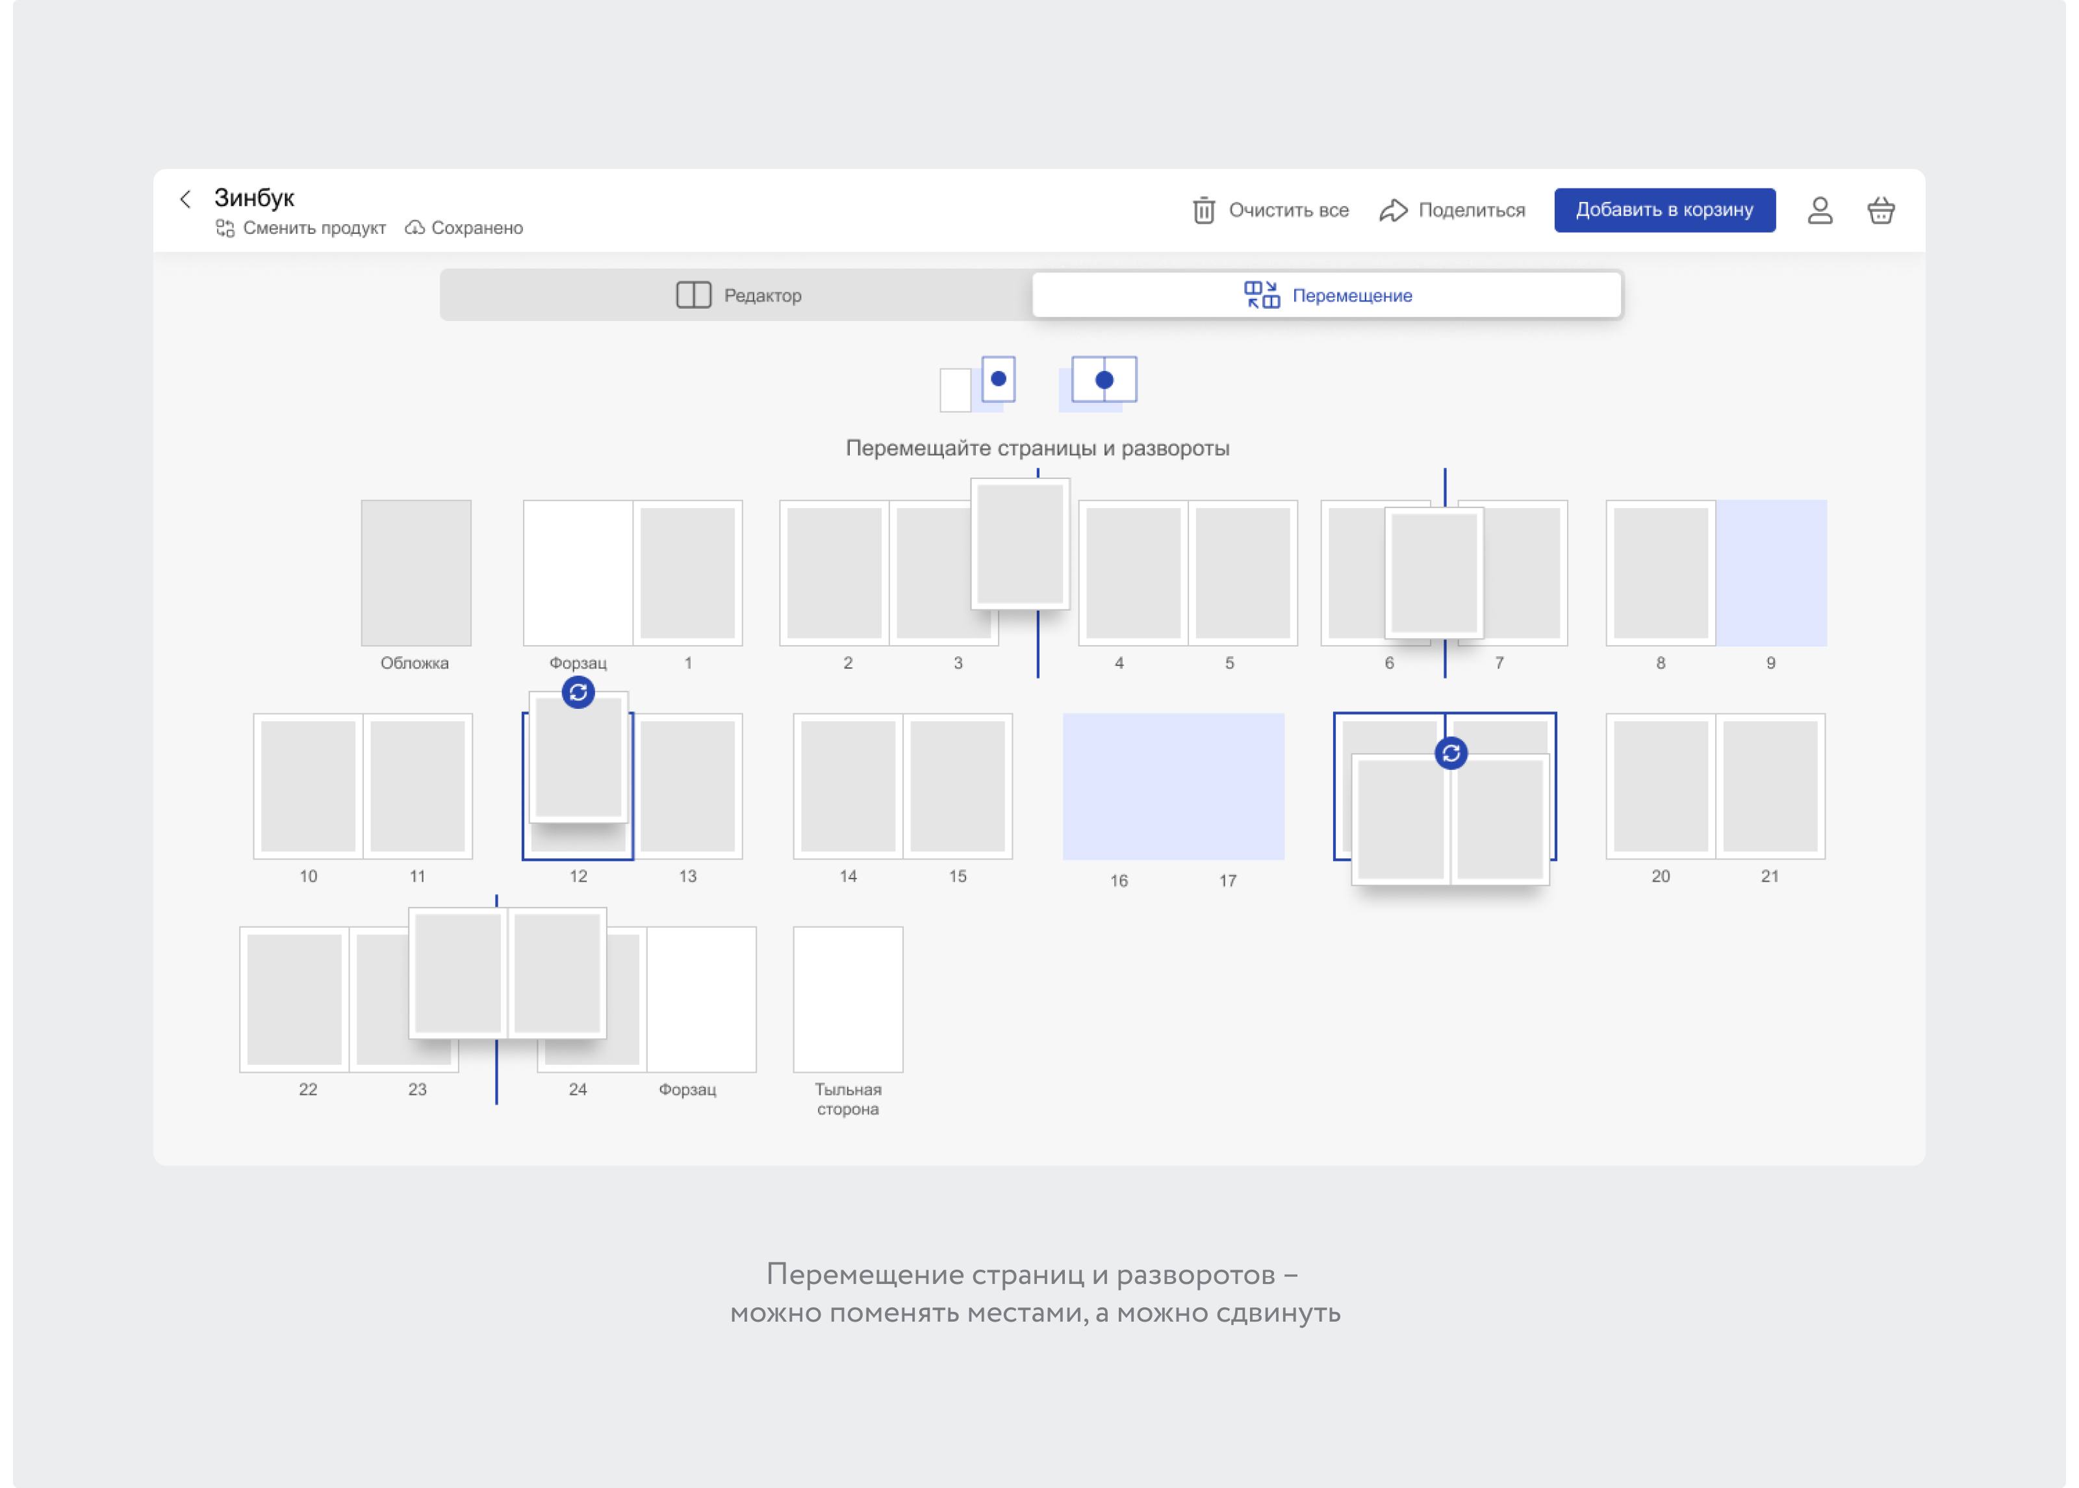
Task: Select the page 9 highlighted placeholder
Action: 1770,572
